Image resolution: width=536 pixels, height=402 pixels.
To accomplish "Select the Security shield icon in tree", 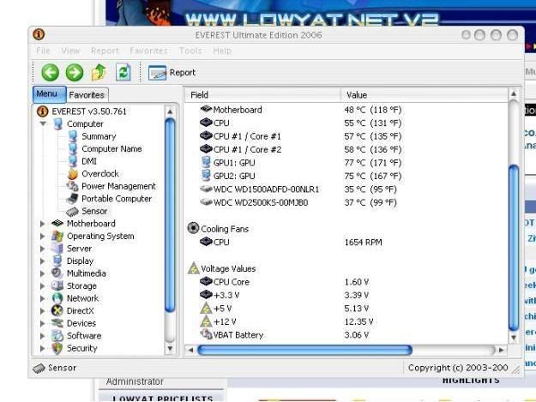I will [x=57, y=349].
